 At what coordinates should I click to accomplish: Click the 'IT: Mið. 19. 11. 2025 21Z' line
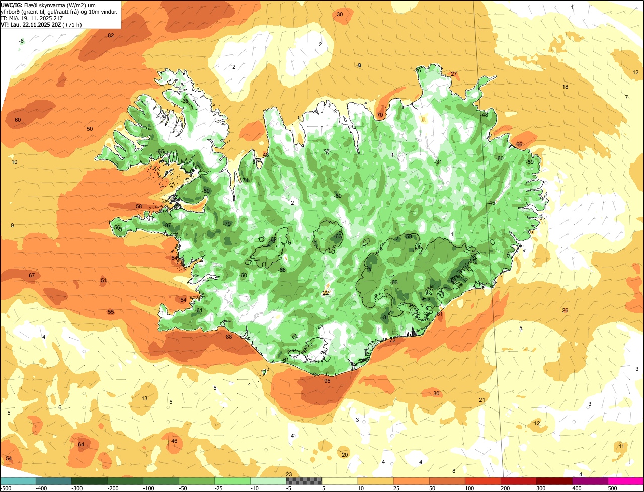pos(32,18)
